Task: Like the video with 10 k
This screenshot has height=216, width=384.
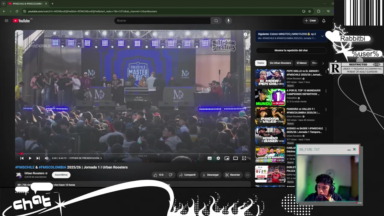Action: 158,175
